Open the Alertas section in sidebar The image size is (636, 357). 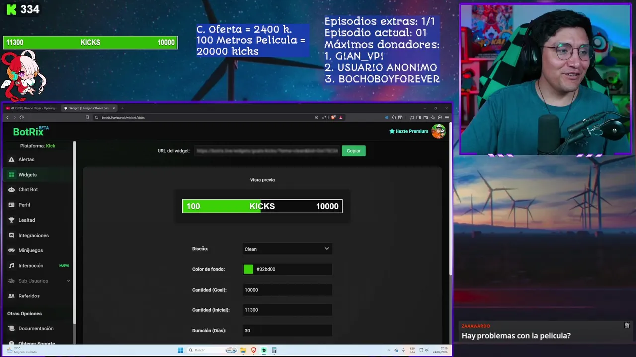pyautogui.click(x=38, y=159)
